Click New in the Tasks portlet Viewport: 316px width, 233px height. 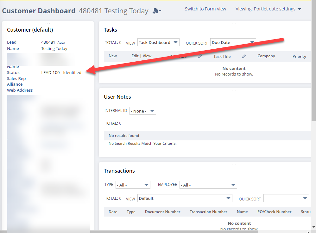point(113,56)
